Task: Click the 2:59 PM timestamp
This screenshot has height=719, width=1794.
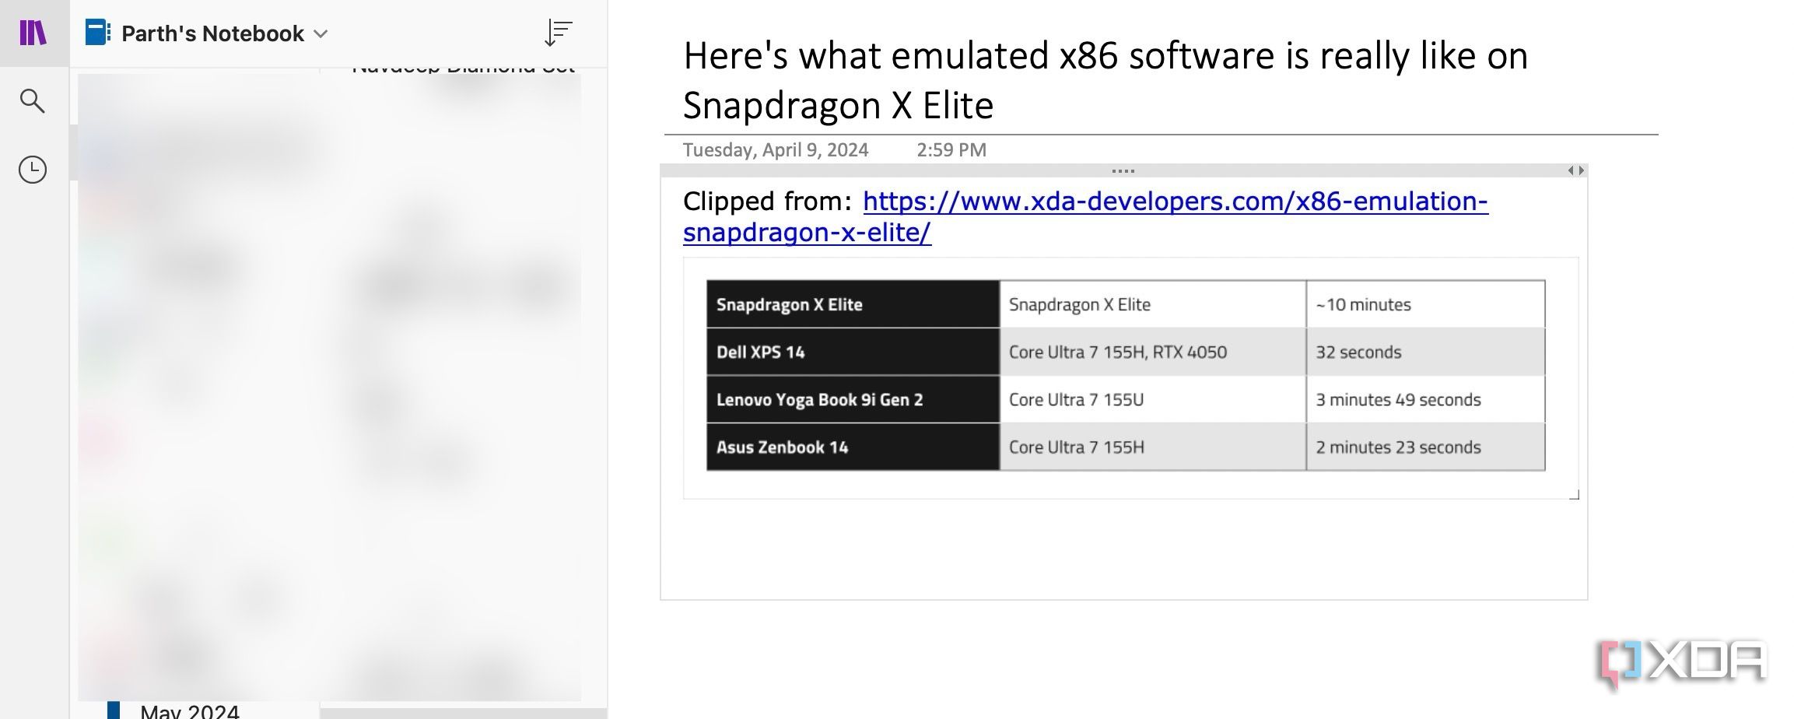Action: [x=951, y=150]
